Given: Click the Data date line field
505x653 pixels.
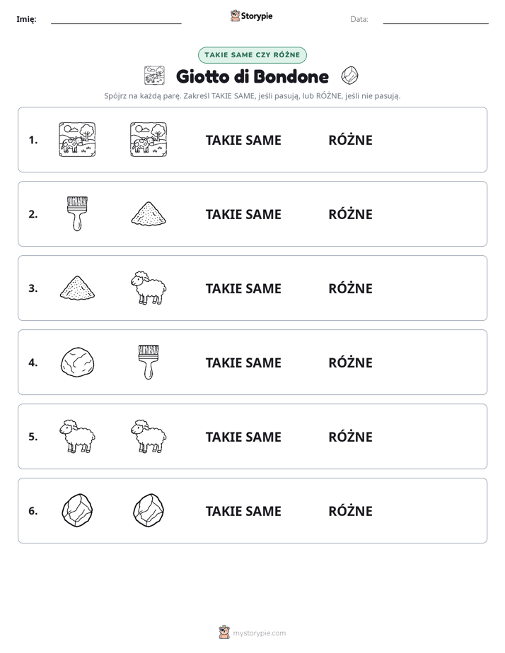Looking at the screenshot, I should coord(436,19).
